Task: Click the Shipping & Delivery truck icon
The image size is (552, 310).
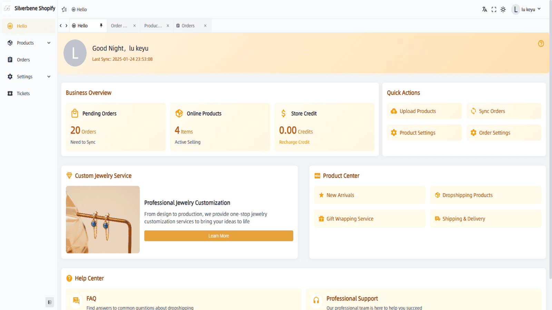Action: (437, 219)
